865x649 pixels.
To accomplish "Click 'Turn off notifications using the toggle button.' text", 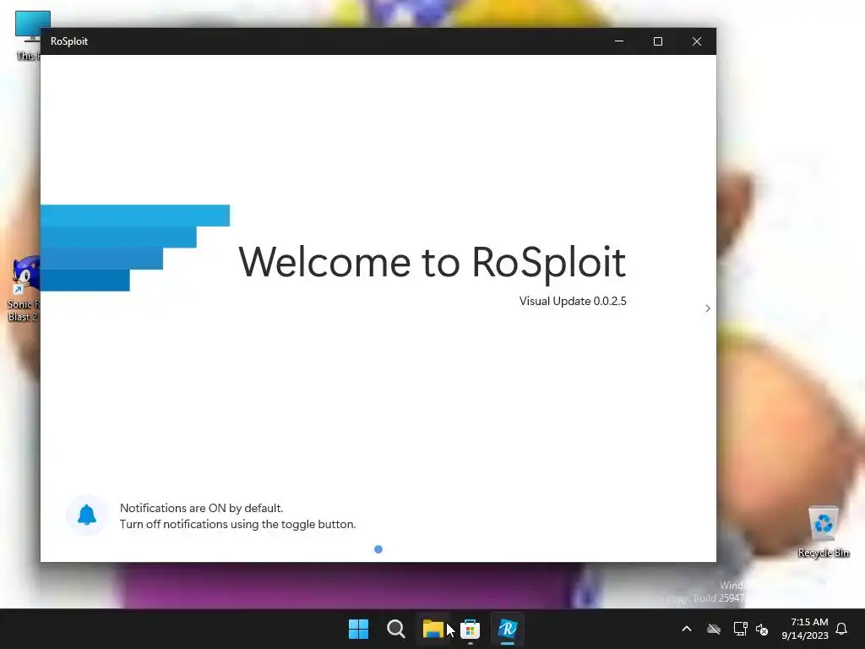I will [x=237, y=524].
